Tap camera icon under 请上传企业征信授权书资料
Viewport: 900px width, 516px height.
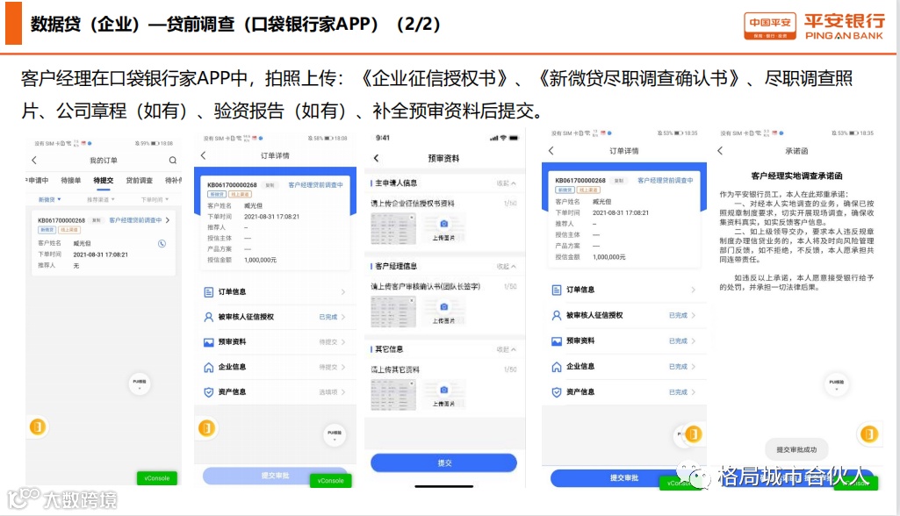[x=443, y=223]
